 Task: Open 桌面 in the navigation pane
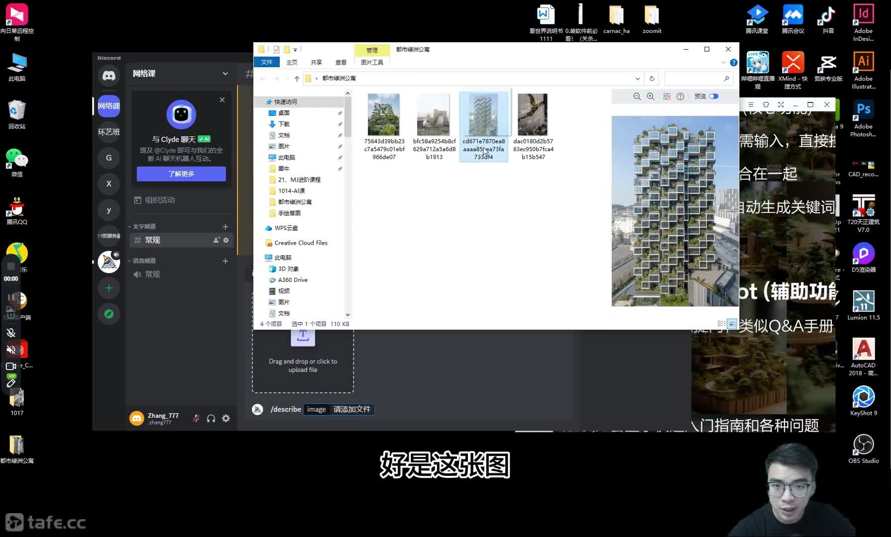(284, 113)
